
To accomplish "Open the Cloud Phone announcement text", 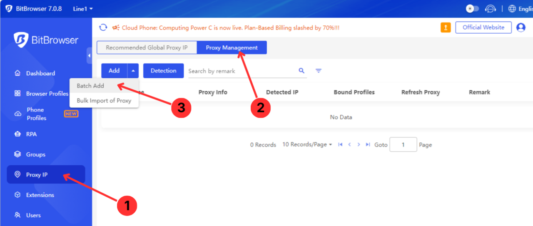I will coord(230,28).
